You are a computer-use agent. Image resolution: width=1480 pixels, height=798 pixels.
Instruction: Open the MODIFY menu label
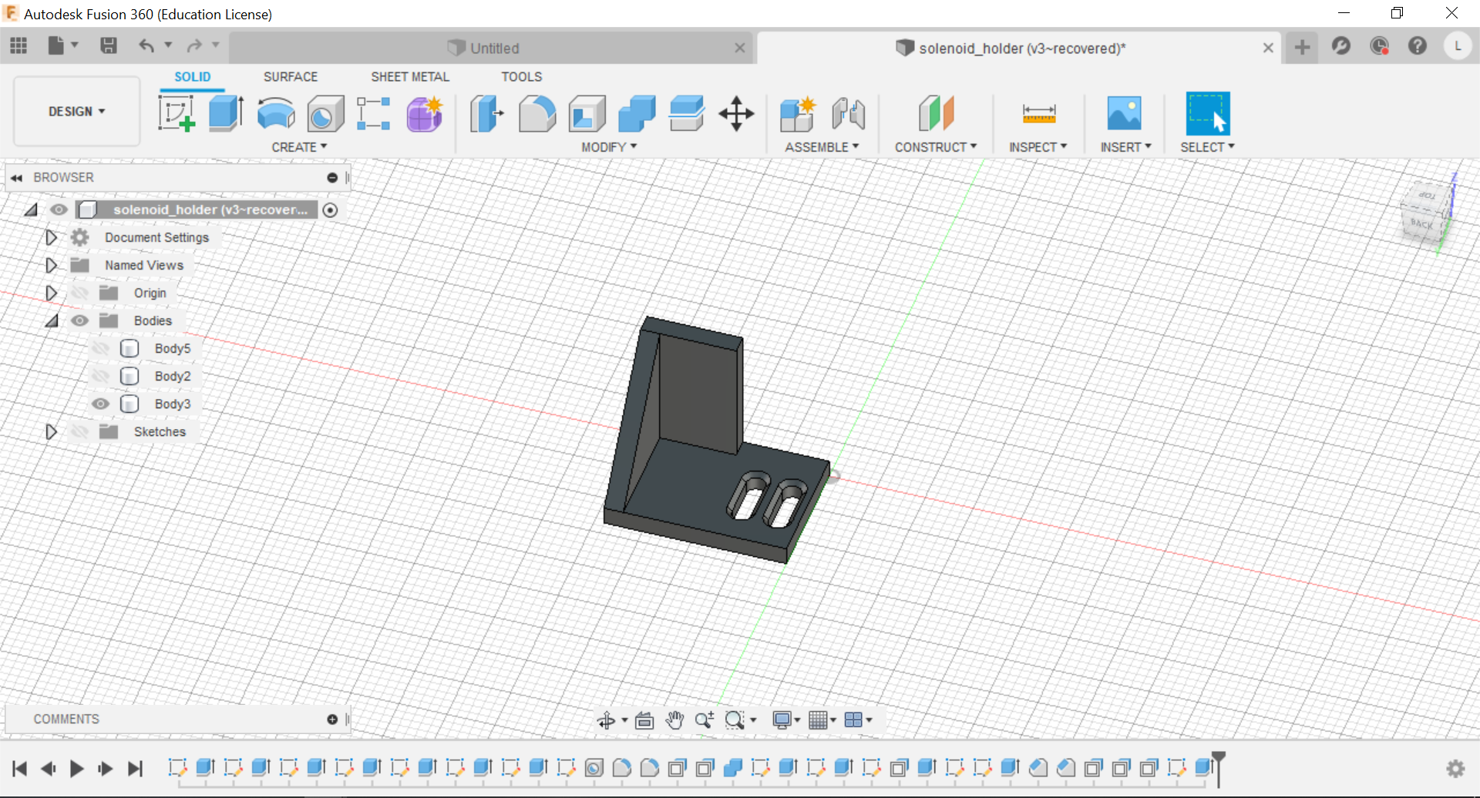click(x=608, y=147)
